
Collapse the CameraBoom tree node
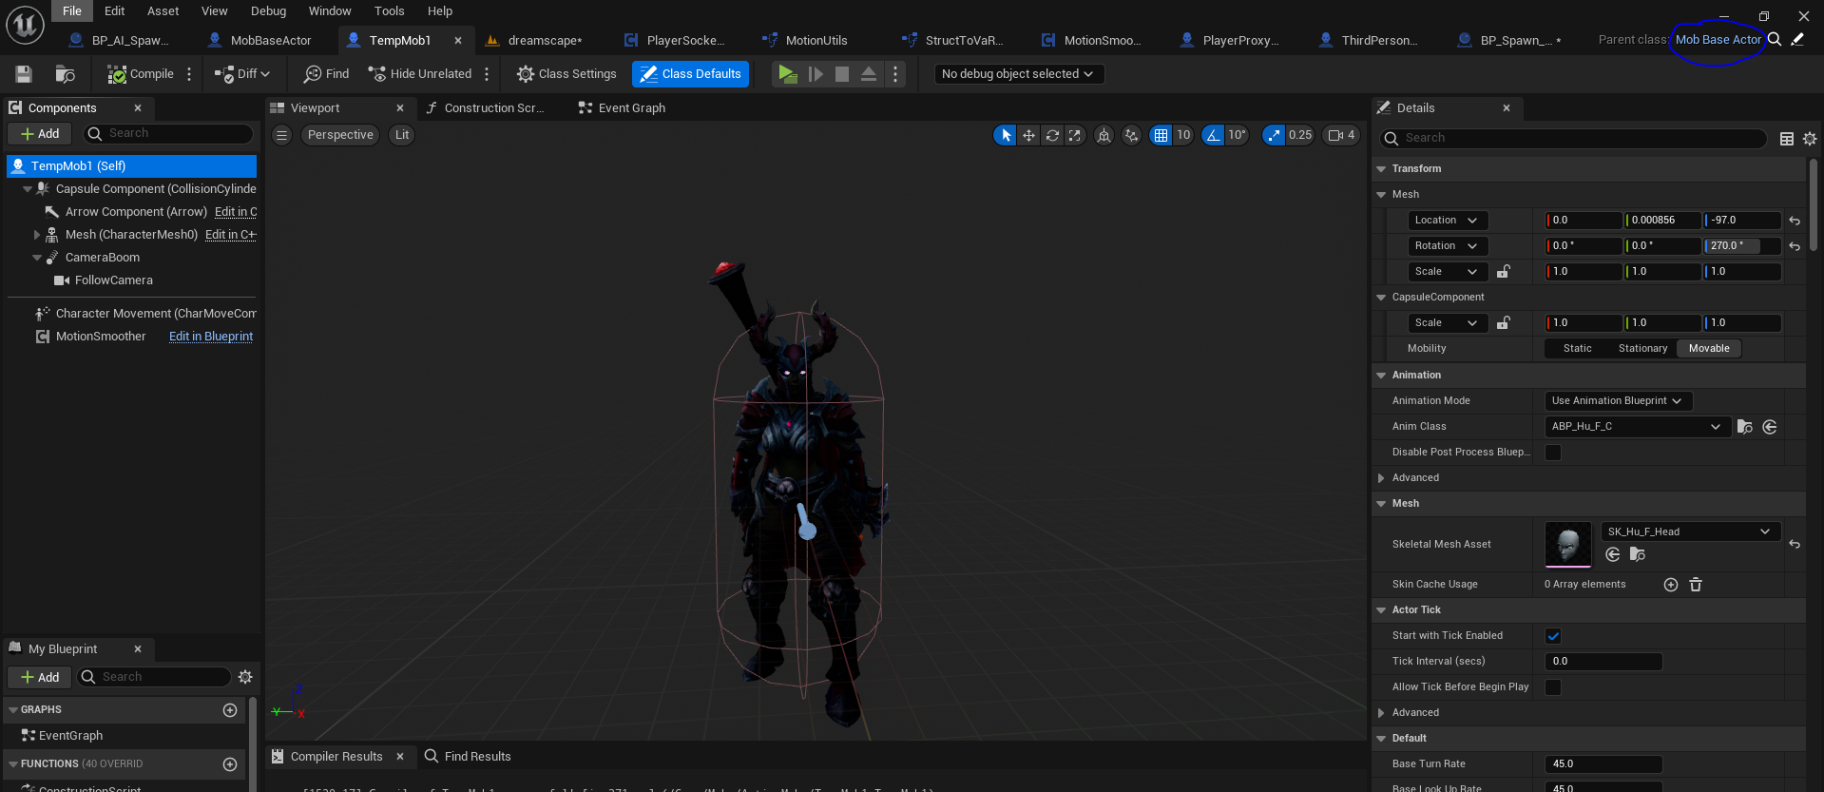click(37, 258)
